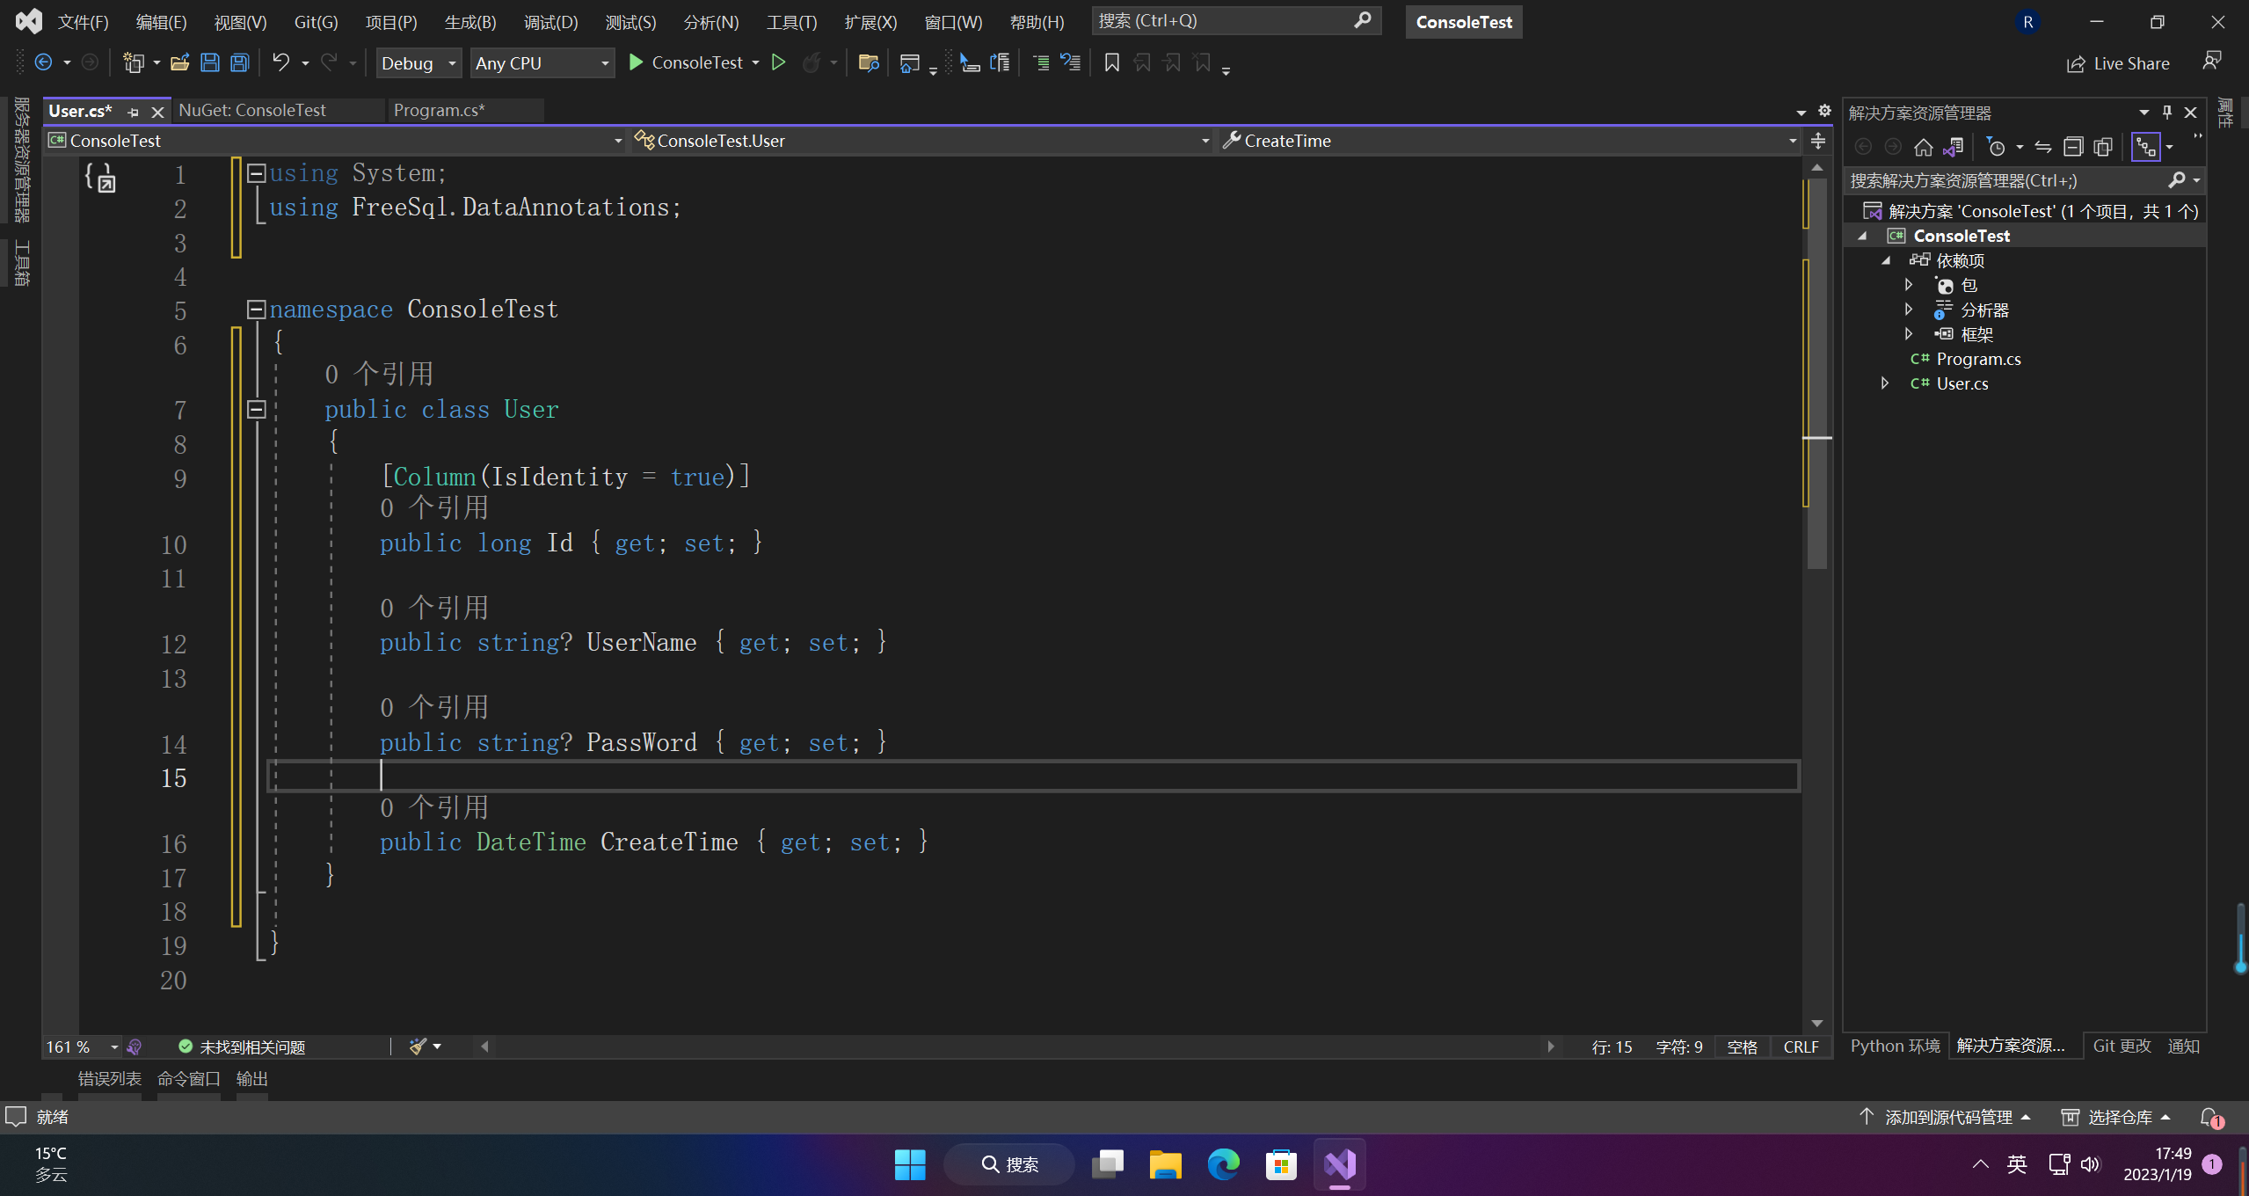The width and height of the screenshot is (2249, 1196).
Task: Expand the 分析器 analyzers node
Action: tap(1909, 310)
